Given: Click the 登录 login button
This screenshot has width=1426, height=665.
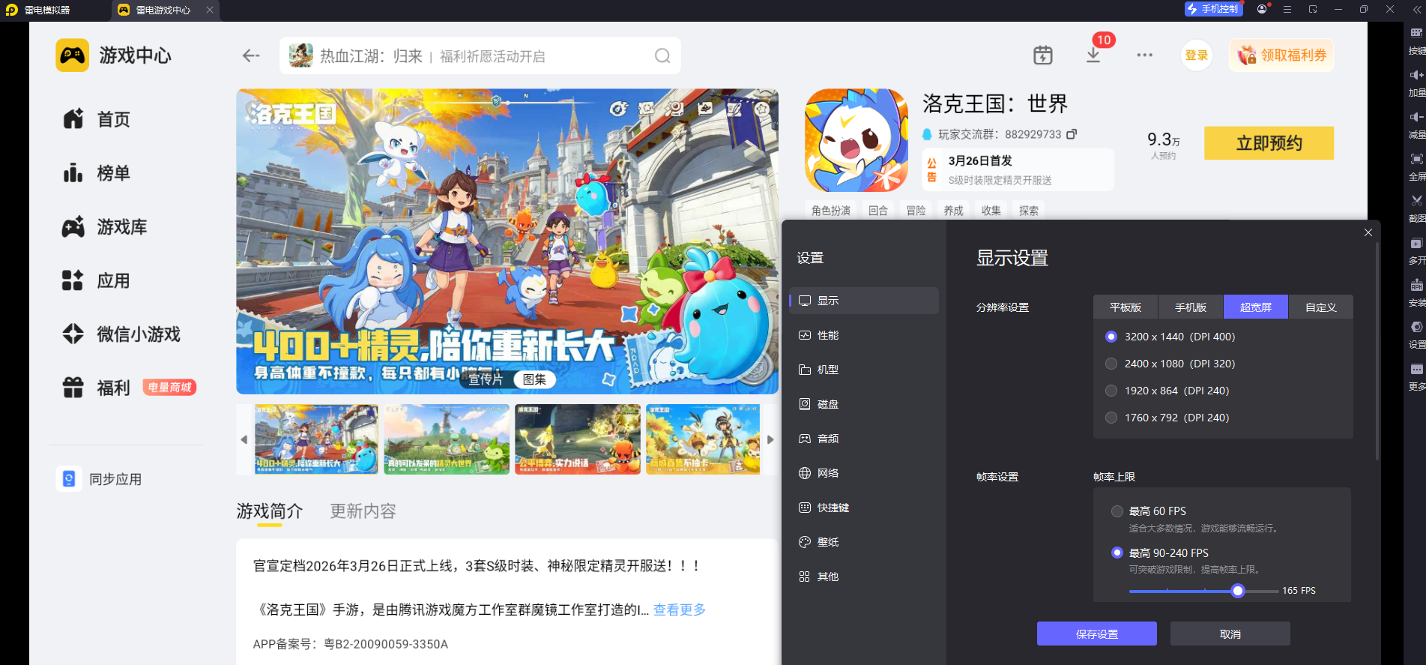Looking at the screenshot, I should [x=1197, y=55].
